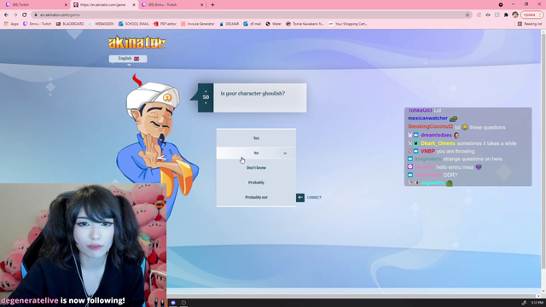Close the first Twitch tab
The height and width of the screenshot is (307, 546).
[x=66, y=5]
